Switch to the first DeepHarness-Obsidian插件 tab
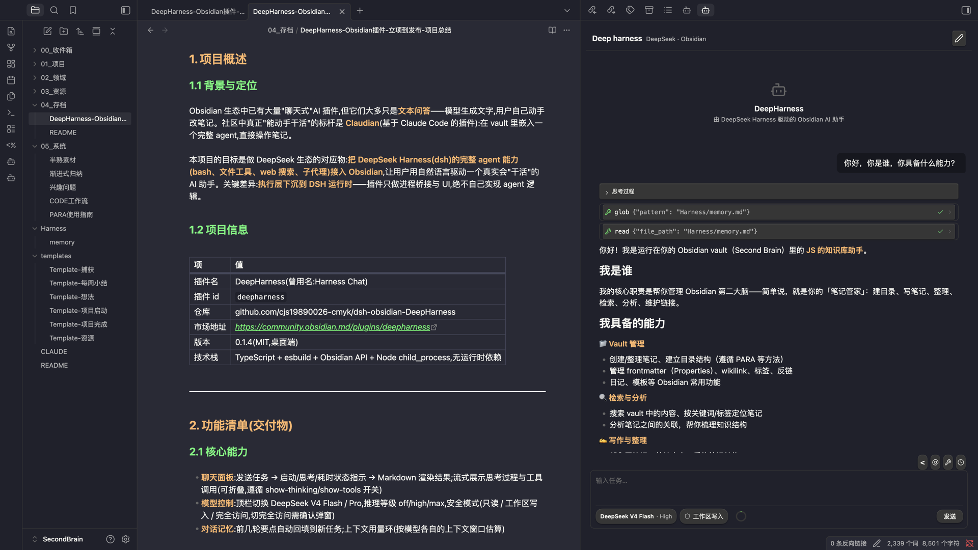 pos(198,11)
